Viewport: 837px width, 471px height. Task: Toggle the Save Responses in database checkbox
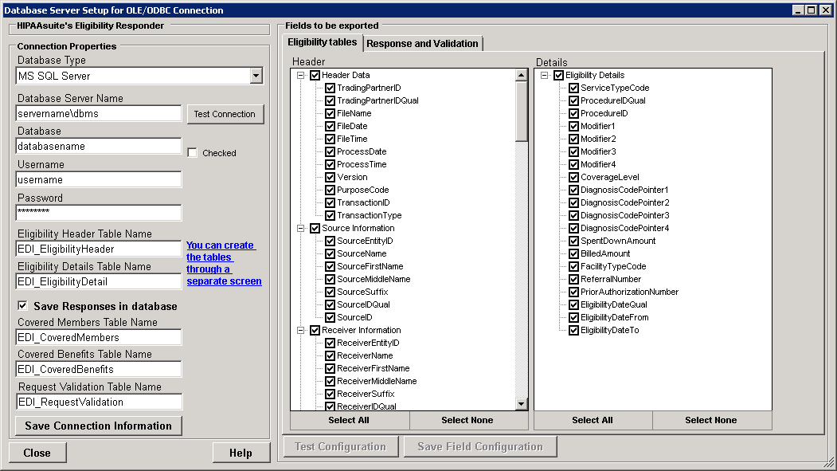(x=22, y=305)
